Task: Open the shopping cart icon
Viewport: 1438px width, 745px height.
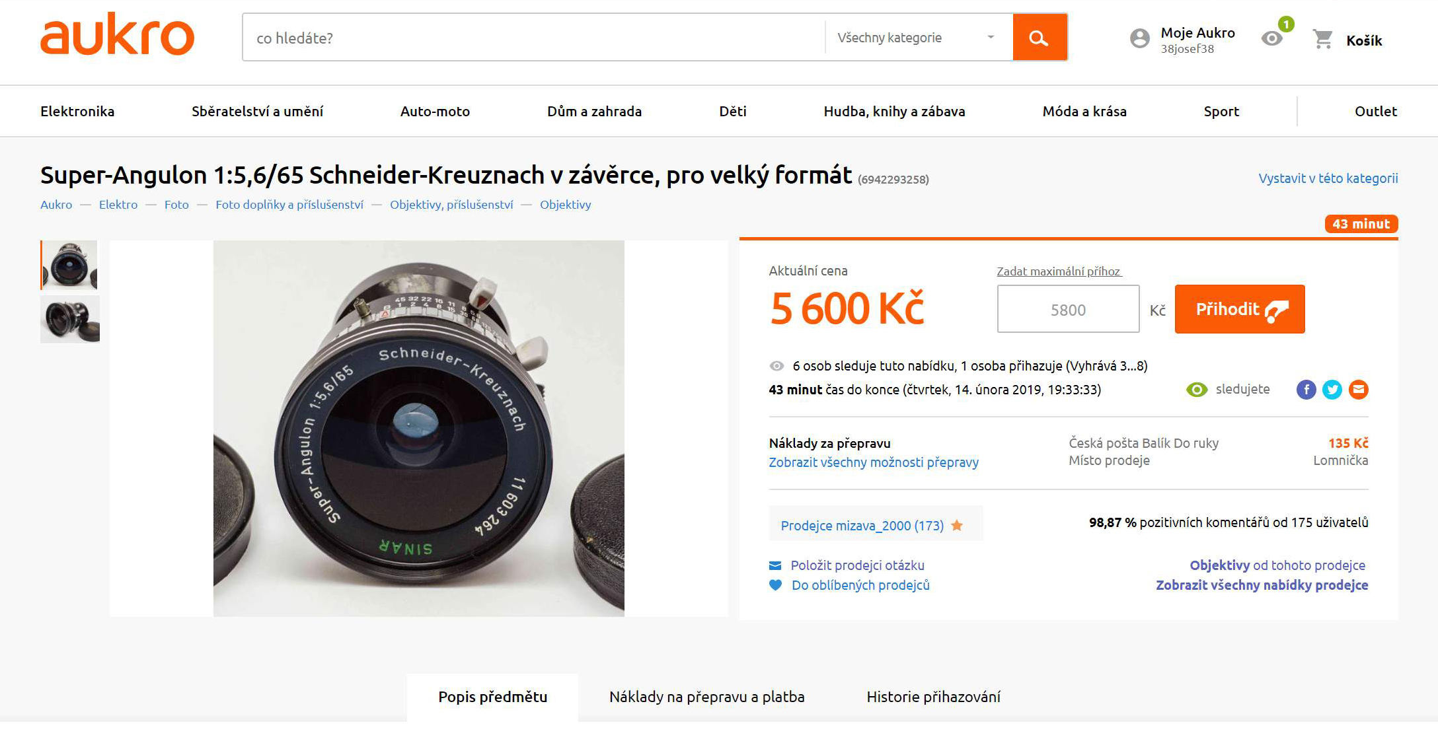Action: coord(1323,40)
